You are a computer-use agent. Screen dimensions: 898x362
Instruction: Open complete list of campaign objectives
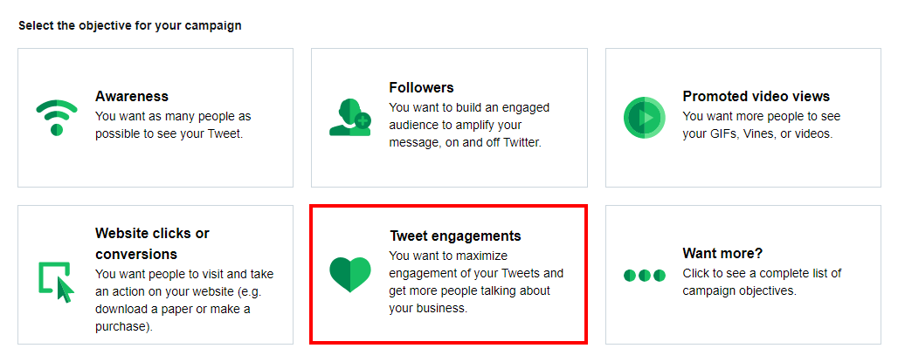(762, 282)
